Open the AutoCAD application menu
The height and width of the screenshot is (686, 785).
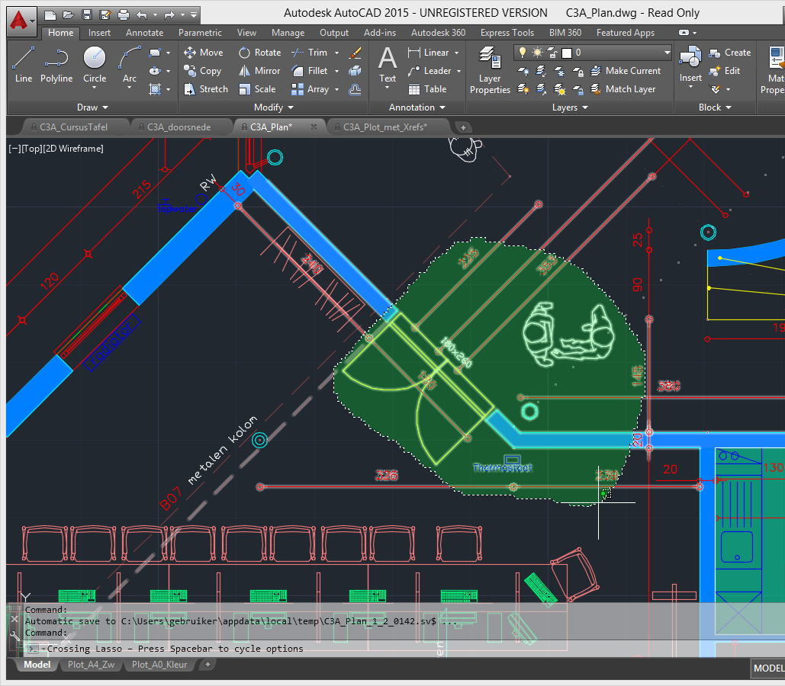pyautogui.click(x=21, y=21)
